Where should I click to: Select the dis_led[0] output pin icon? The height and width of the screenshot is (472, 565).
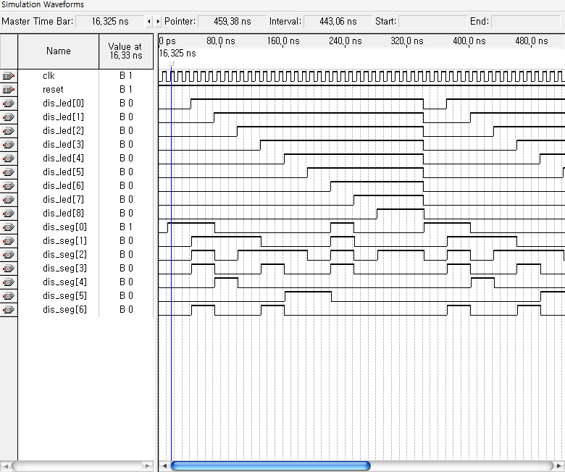9,104
